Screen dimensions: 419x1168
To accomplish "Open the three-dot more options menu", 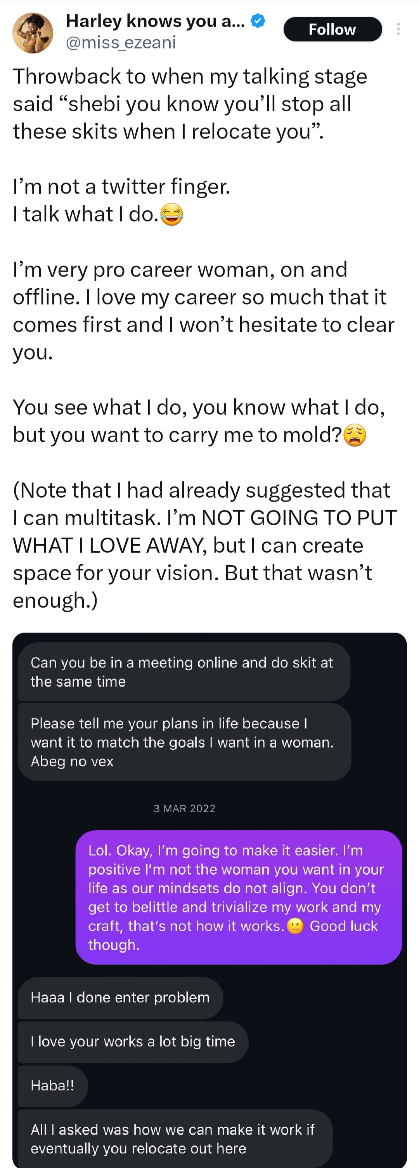I will pos(398,29).
